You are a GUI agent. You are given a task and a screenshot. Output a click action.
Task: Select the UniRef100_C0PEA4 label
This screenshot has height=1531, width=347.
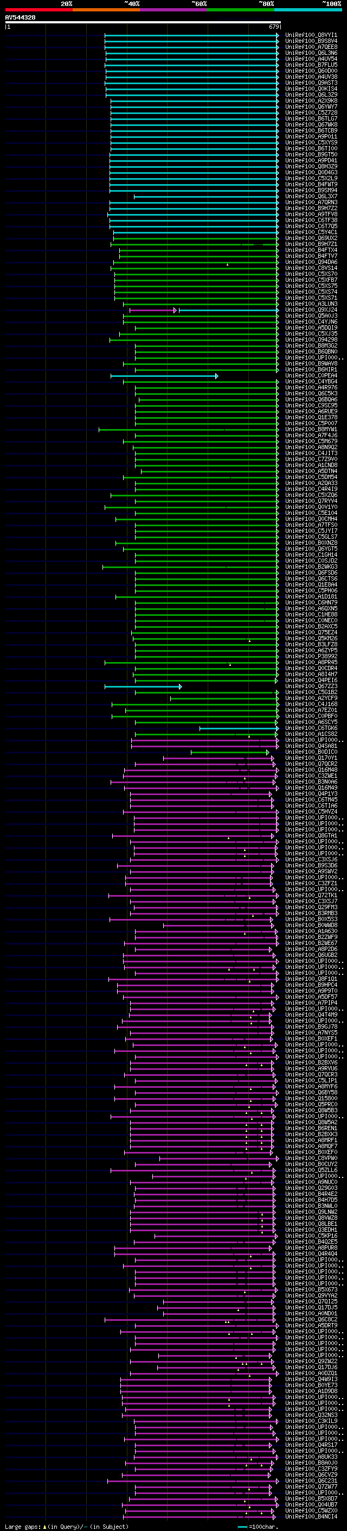click(x=311, y=376)
